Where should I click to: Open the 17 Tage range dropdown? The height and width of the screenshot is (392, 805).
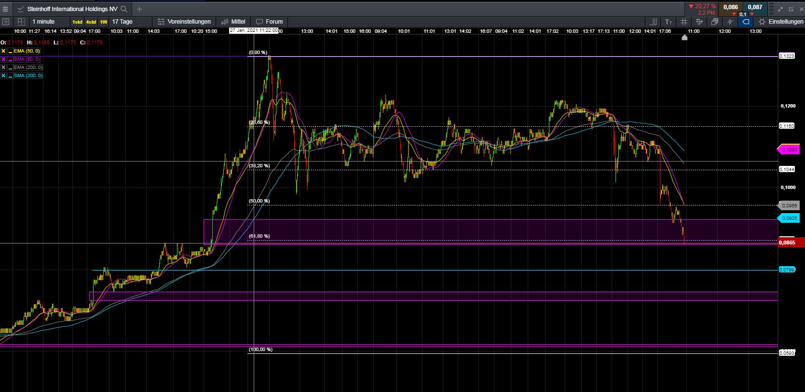(x=123, y=22)
